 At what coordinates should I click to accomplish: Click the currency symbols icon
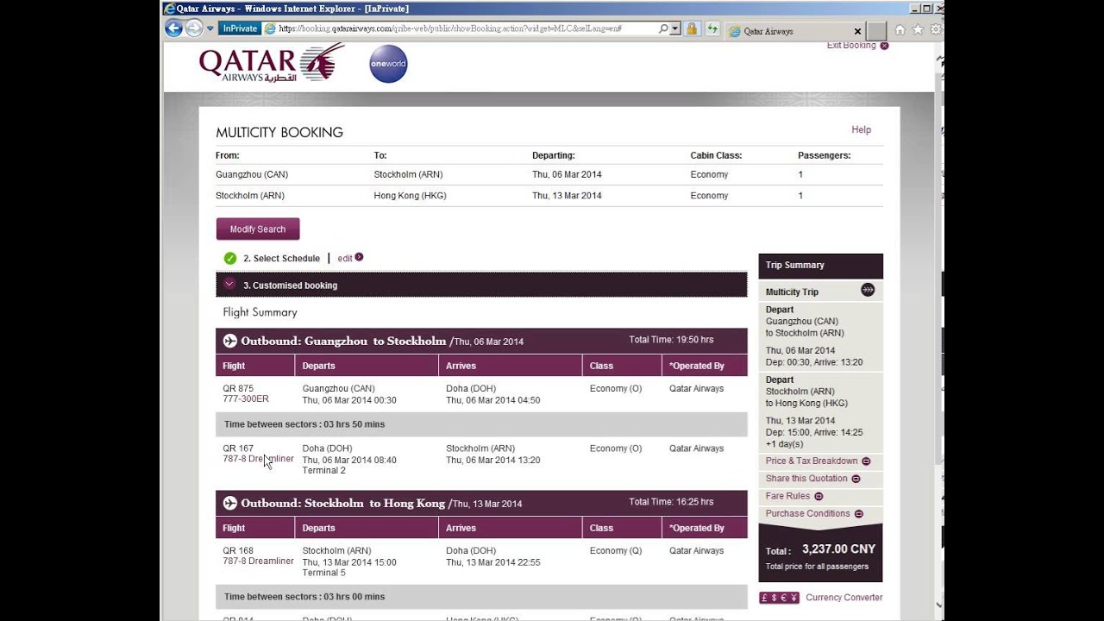coord(780,598)
